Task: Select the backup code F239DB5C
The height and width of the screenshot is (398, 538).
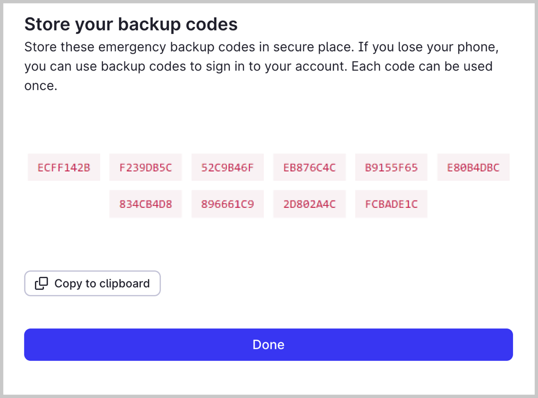Action: pos(146,167)
